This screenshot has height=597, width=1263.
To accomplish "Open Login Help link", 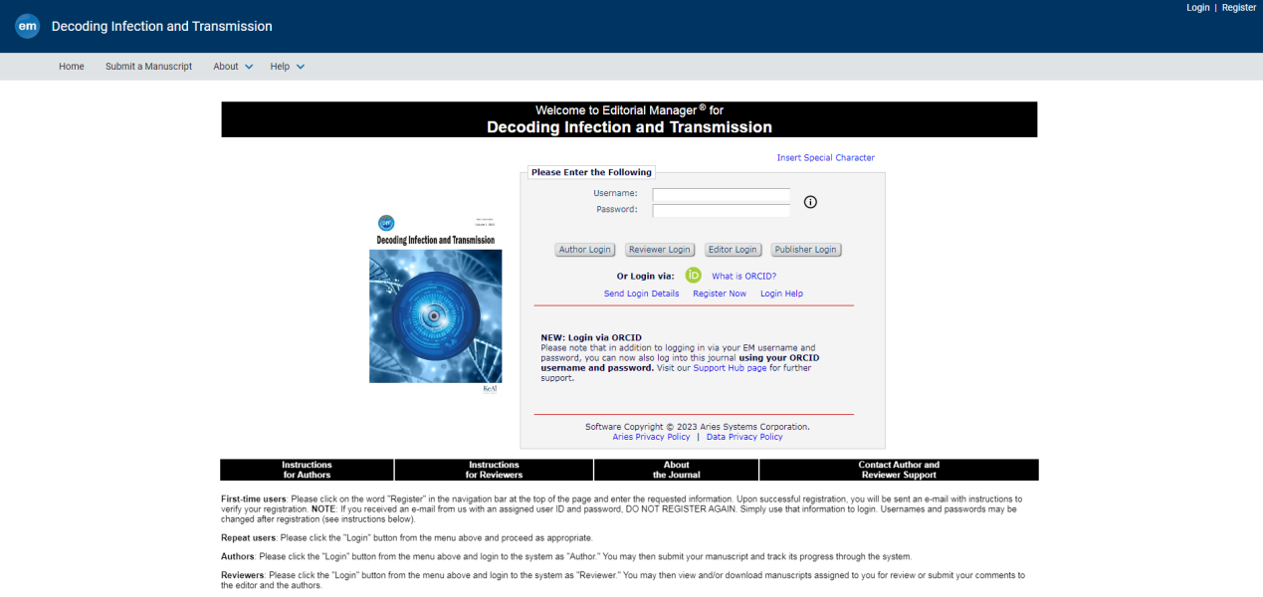I will (x=781, y=294).
